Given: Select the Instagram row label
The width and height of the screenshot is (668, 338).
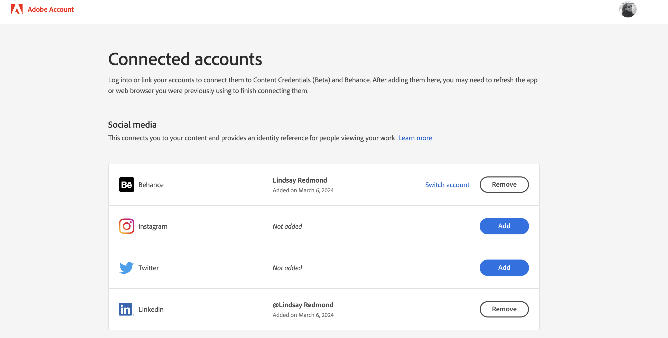Looking at the screenshot, I should click(153, 226).
